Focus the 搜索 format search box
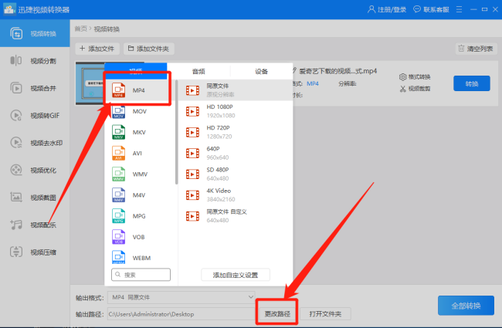 click(x=141, y=275)
